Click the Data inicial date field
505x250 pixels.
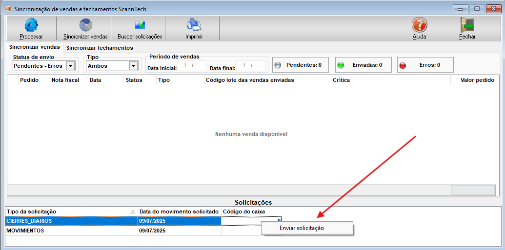(x=192, y=66)
